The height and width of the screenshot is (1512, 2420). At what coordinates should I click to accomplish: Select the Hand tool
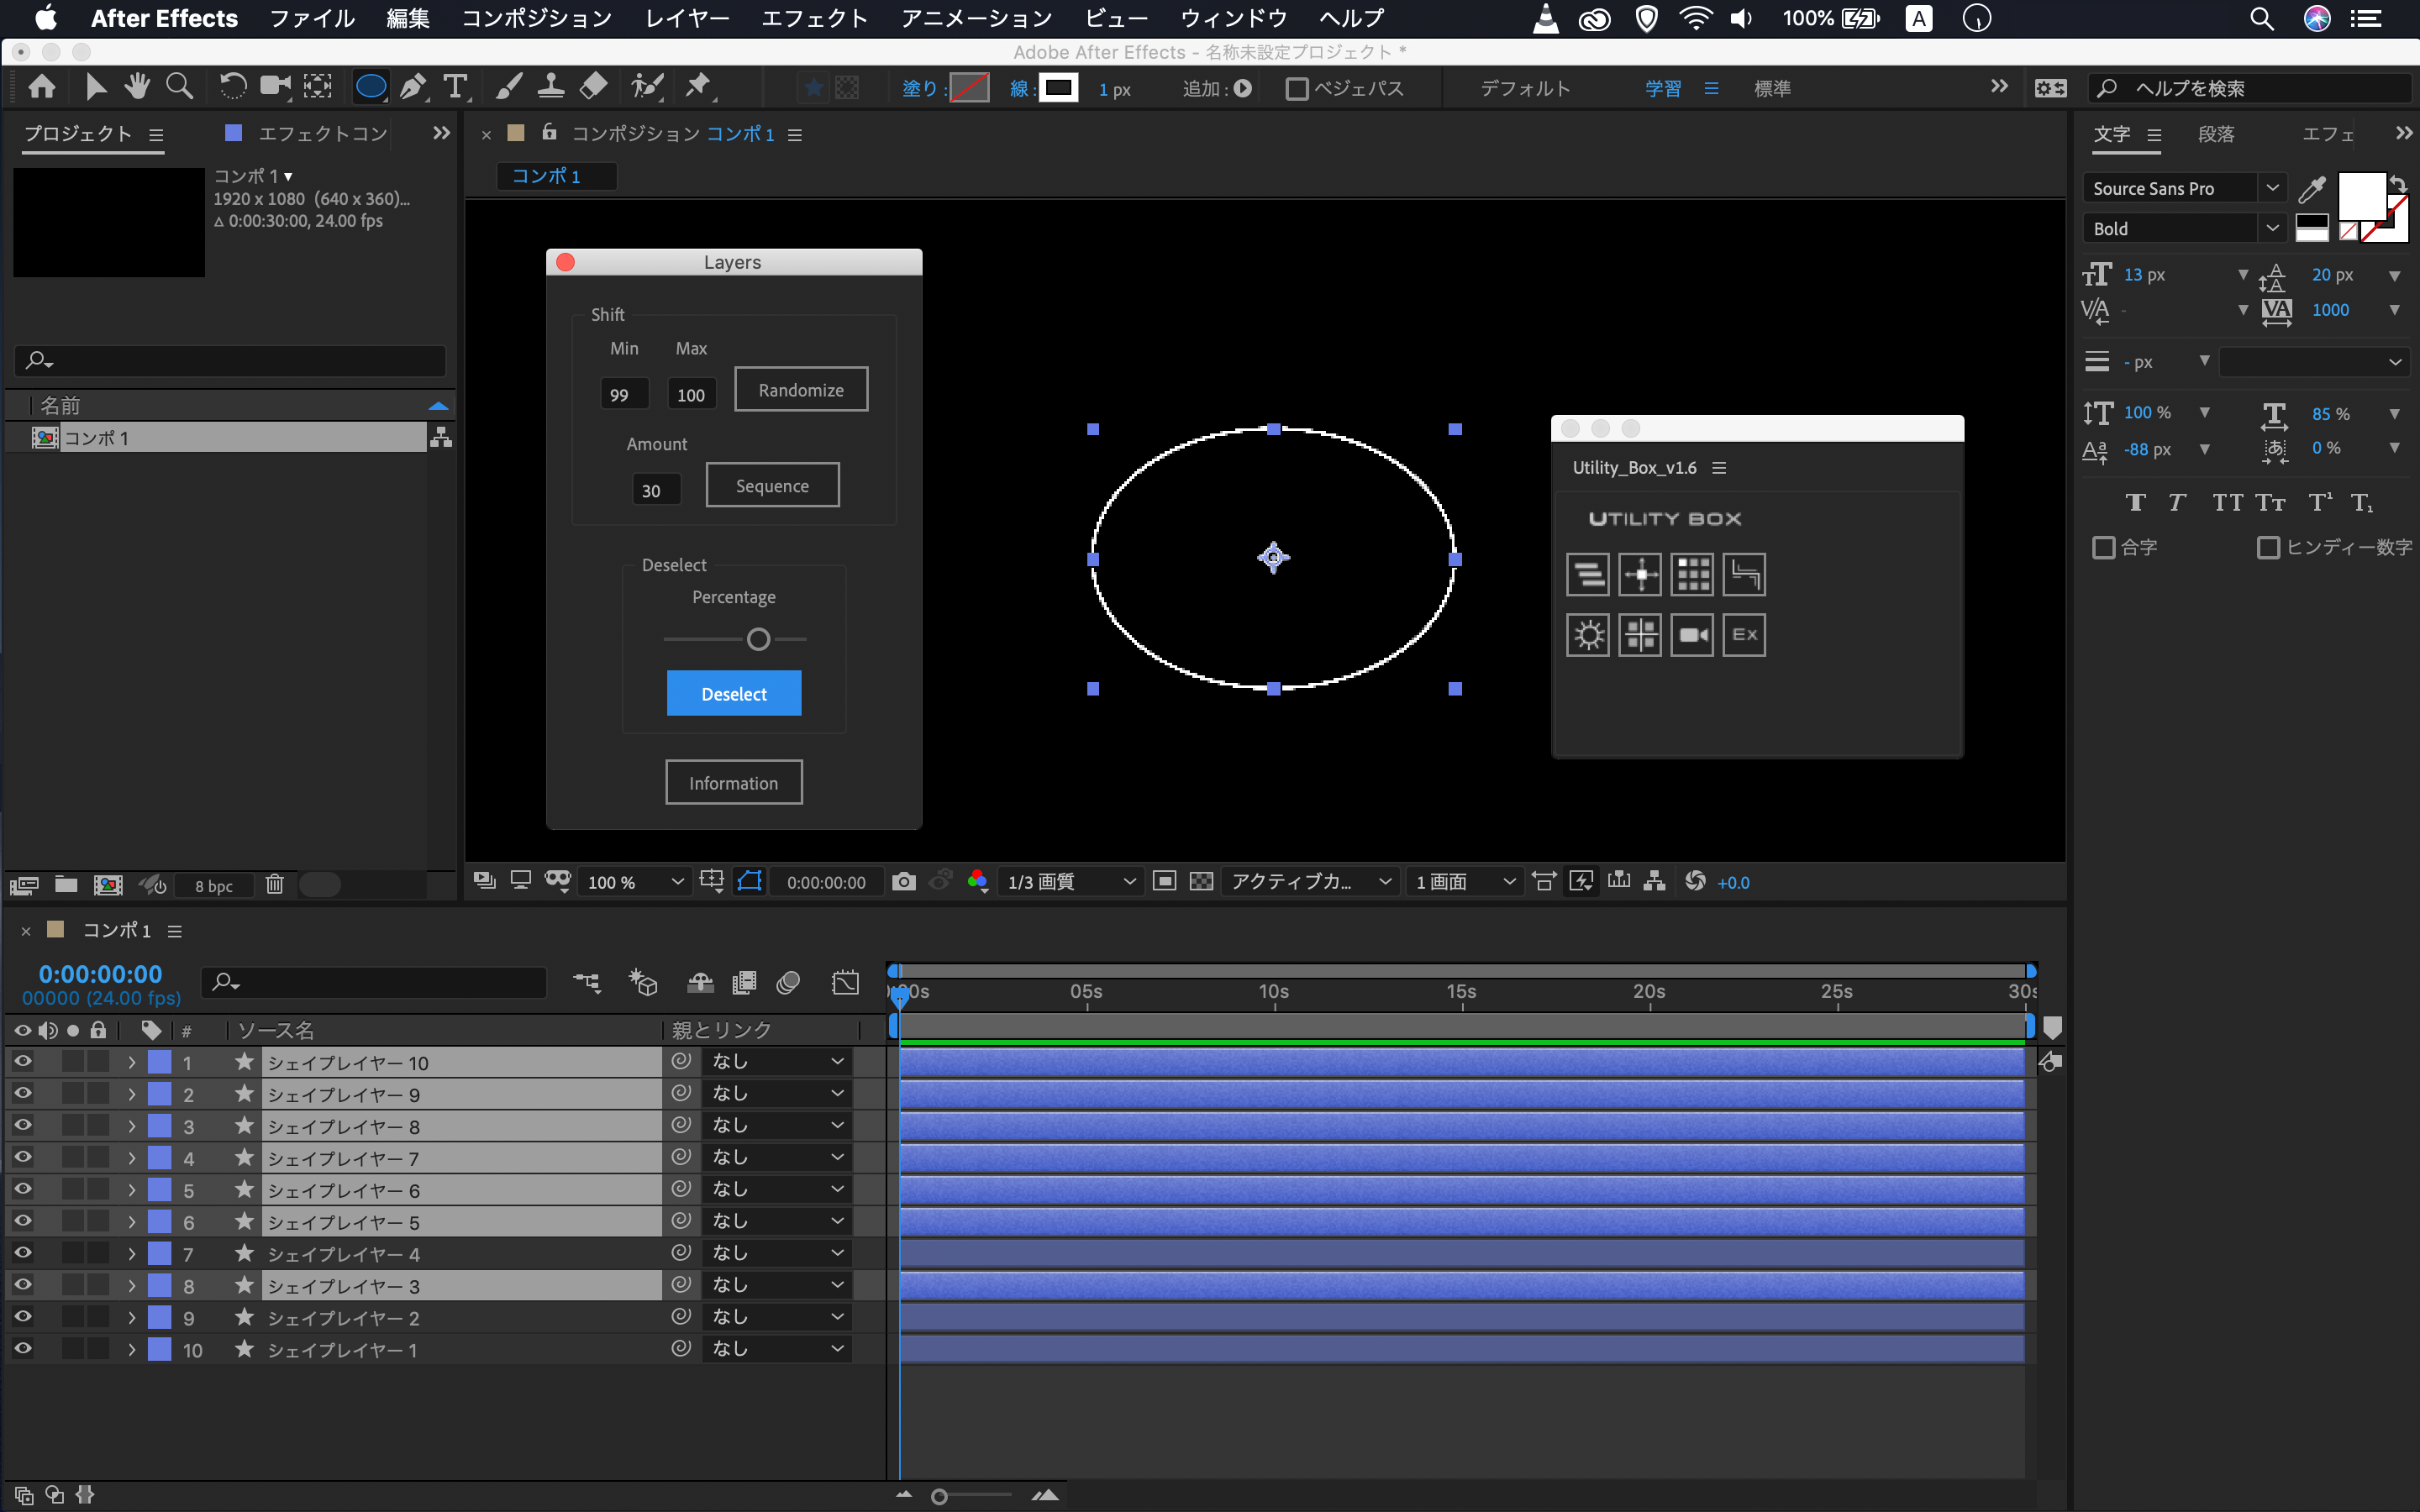[137, 87]
